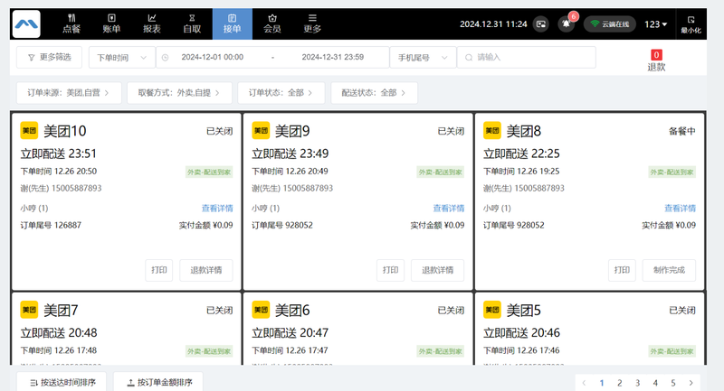
Task: Expand 配送状态 filter
Action: (374, 93)
